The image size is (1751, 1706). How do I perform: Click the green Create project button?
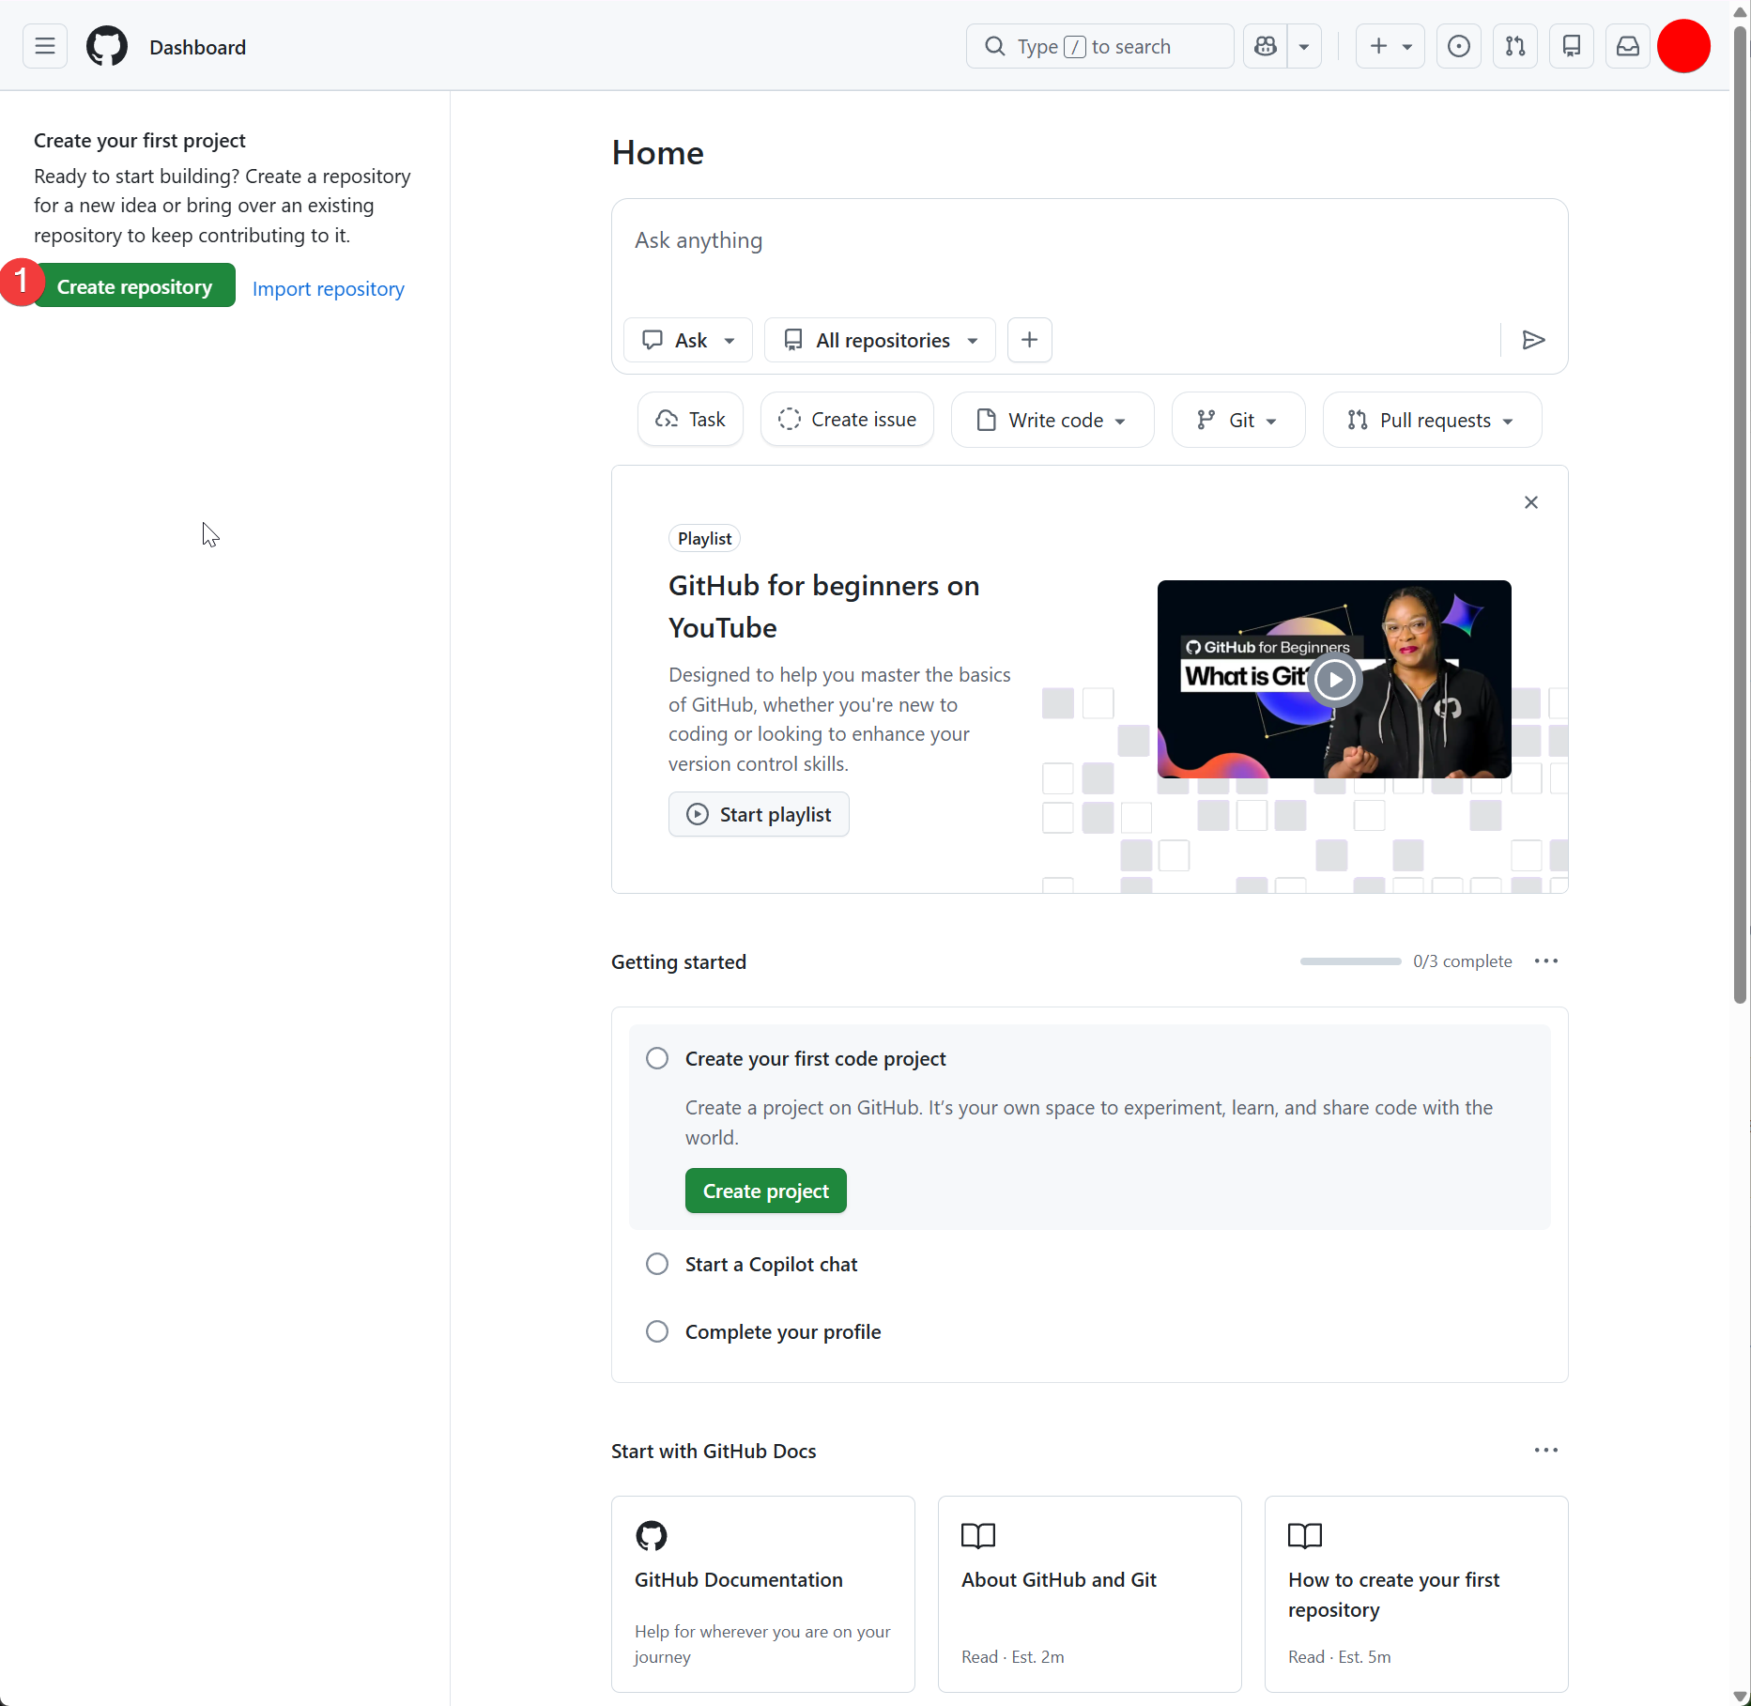pyautogui.click(x=765, y=1191)
